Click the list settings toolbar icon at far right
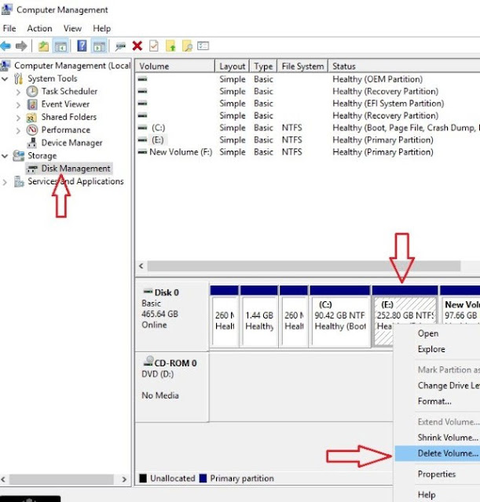This screenshot has width=480, height=502. click(x=203, y=46)
